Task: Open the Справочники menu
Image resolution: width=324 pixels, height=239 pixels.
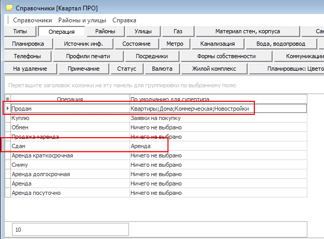Action: (32, 20)
